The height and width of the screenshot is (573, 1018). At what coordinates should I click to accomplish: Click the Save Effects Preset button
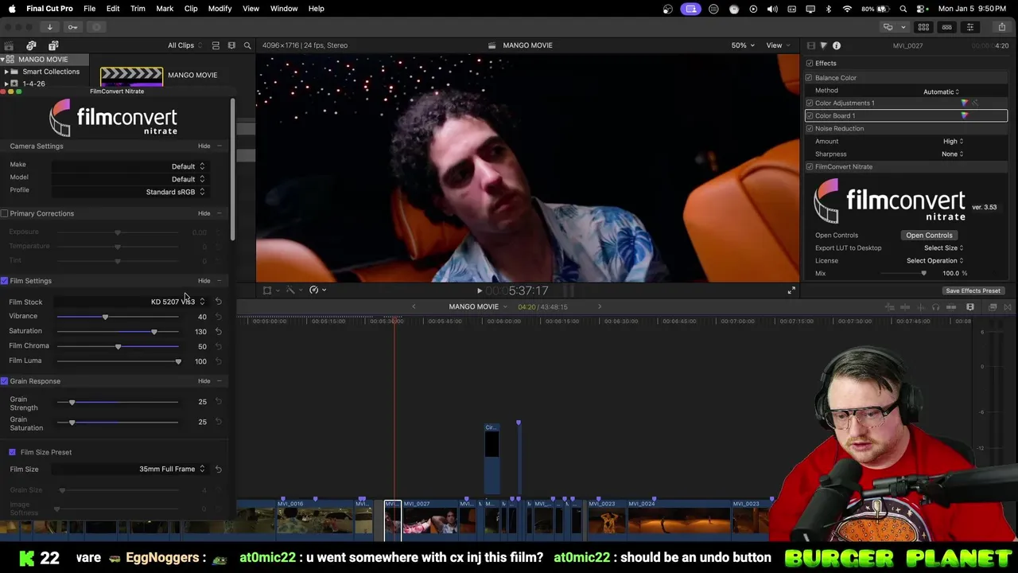click(x=973, y=290)
